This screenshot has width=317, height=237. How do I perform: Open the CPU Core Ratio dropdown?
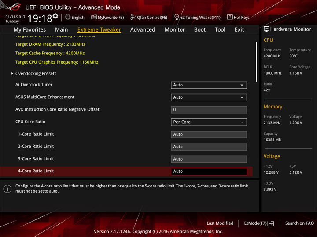[209, 122]
